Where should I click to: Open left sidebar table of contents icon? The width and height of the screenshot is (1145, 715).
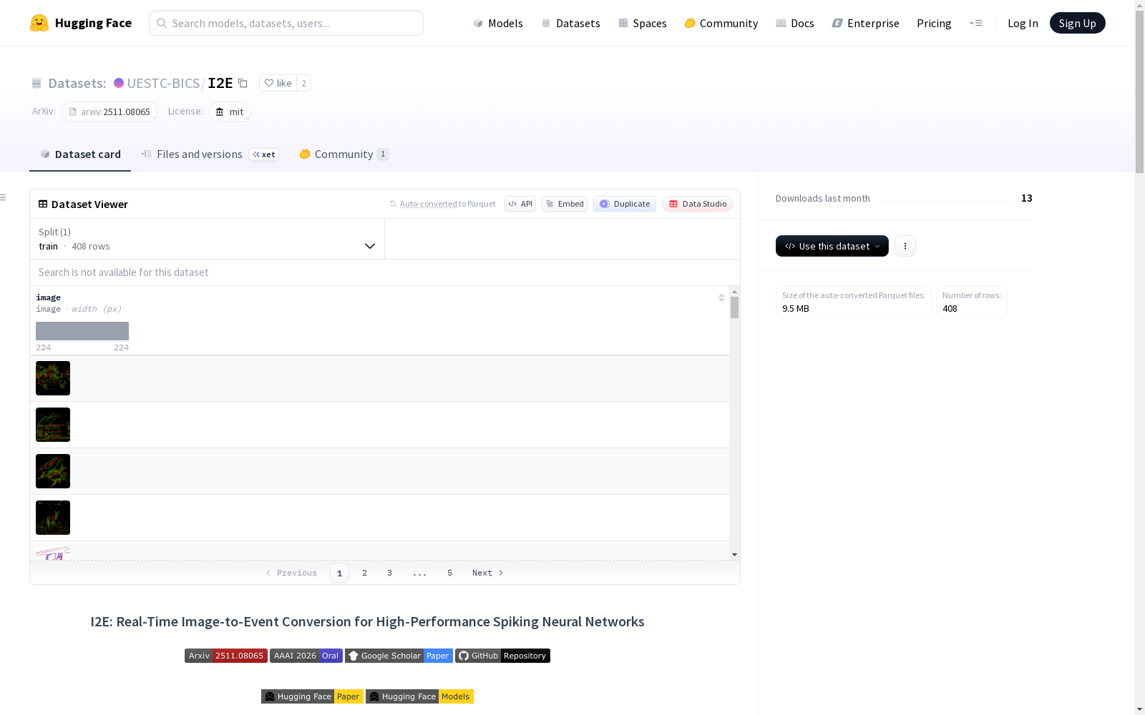coord(4,197)
